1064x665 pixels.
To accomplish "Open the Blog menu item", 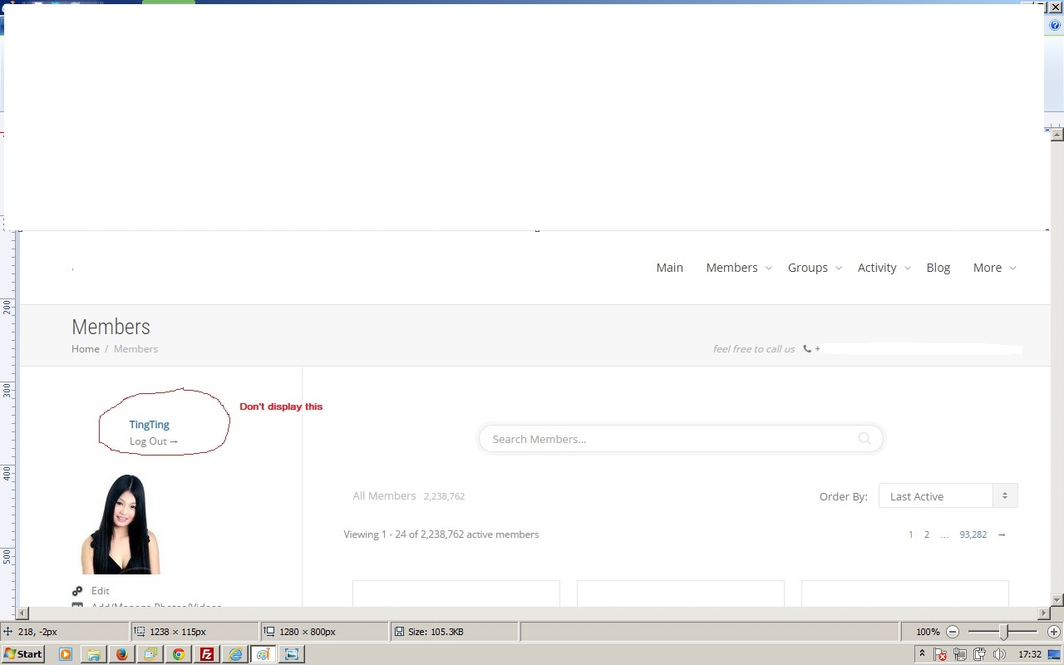I will coord(938,268).
